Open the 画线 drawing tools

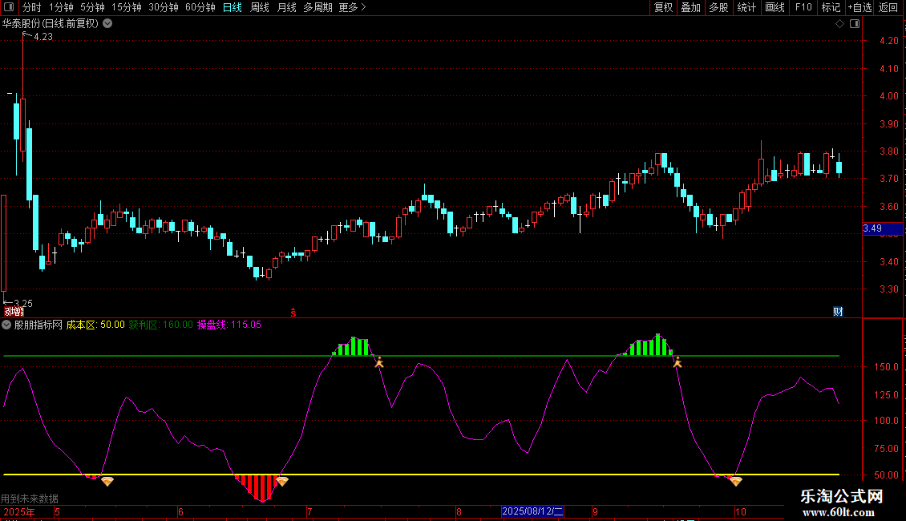coord(775,7)
